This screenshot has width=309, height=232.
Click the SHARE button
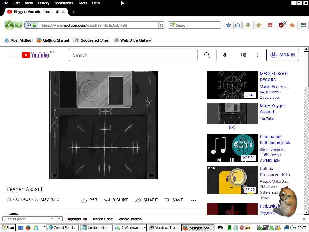146,200
